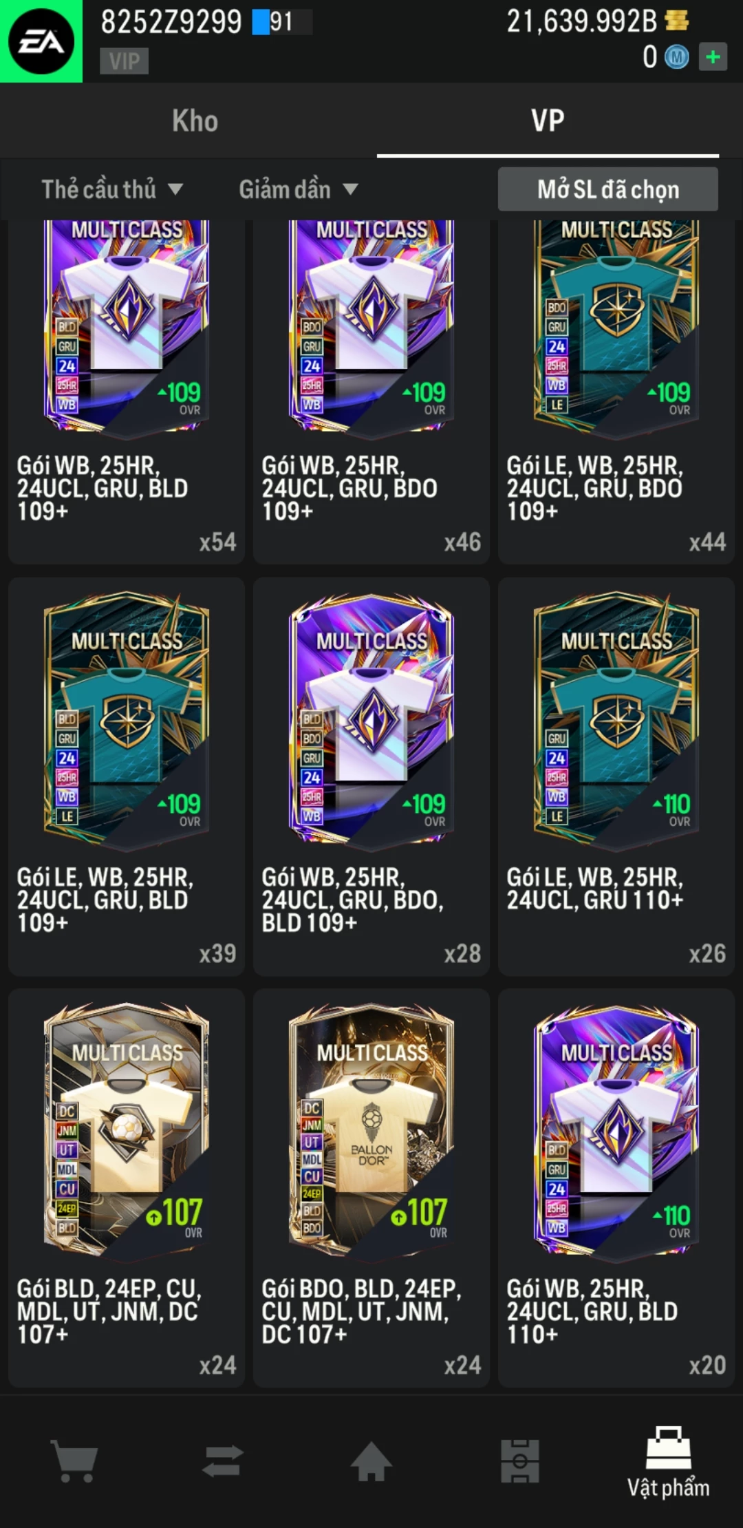Open the Giảm dần sort dropdown
The height and width of the screenshot is (1528, 743).
tap(299, 189)
